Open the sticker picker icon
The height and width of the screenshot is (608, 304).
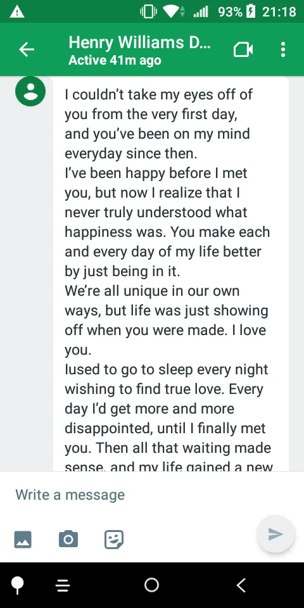click(114, 539)
